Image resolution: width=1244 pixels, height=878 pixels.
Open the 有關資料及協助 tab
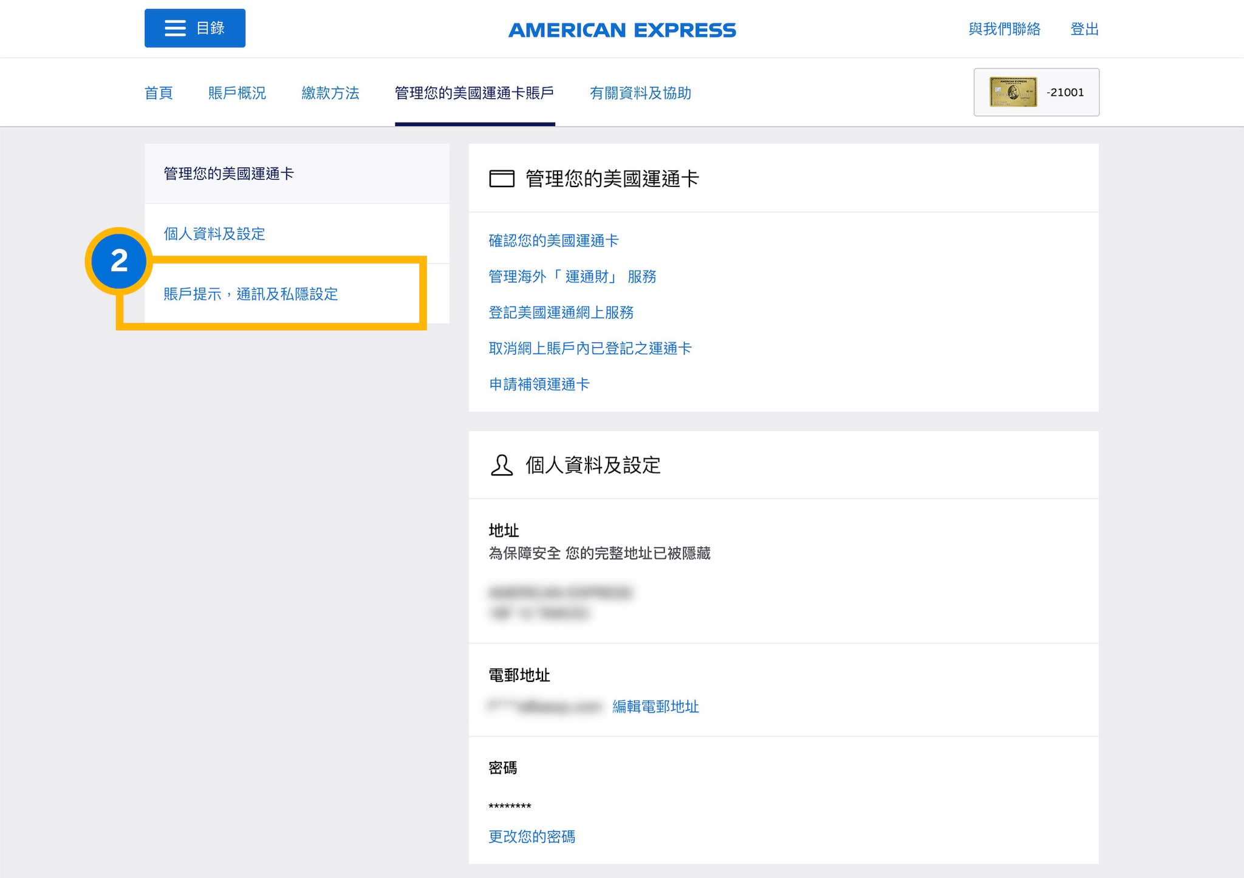(640, 93)
